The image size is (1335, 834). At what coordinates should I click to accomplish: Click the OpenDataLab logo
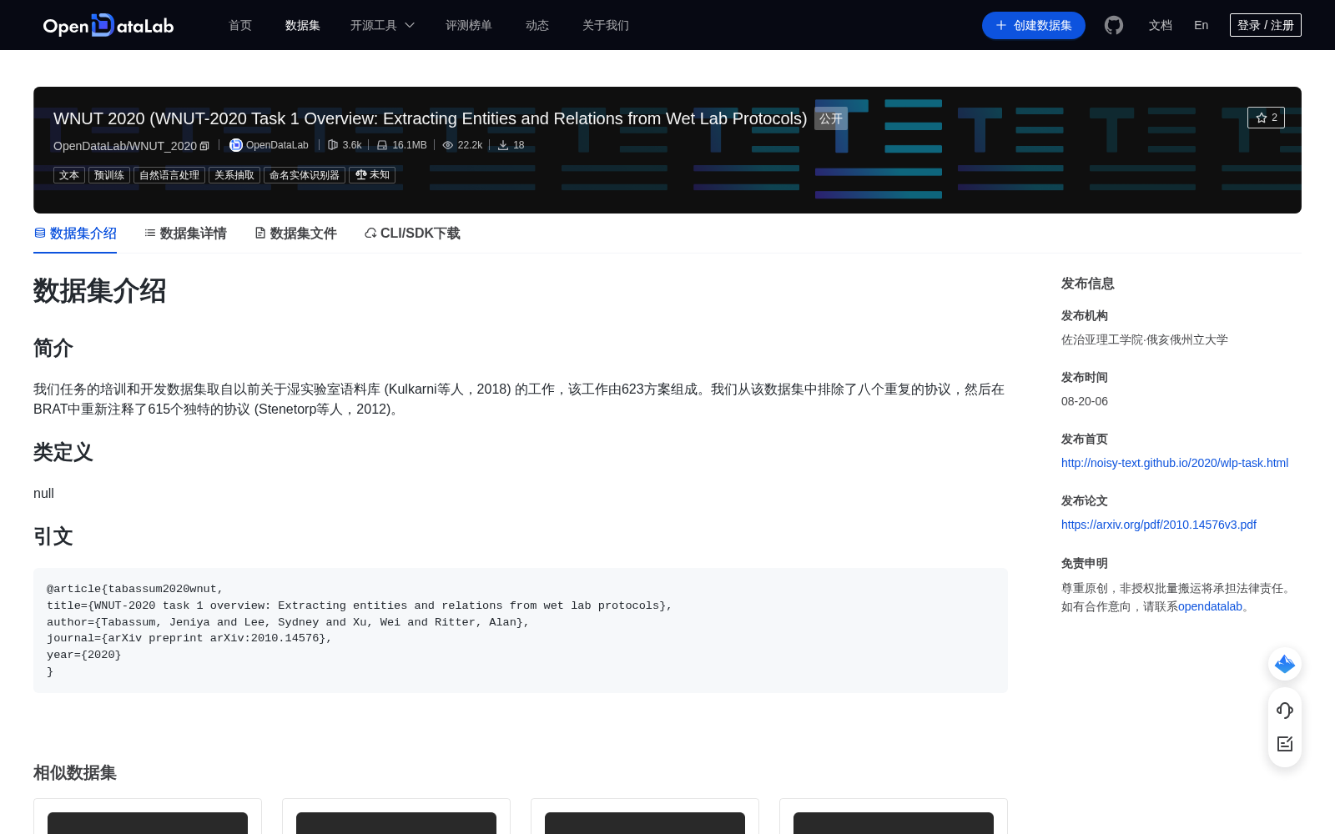coord(108,25)
